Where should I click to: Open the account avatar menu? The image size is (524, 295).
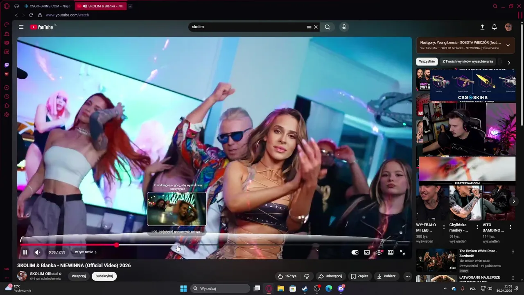click(x=508, y=27)
